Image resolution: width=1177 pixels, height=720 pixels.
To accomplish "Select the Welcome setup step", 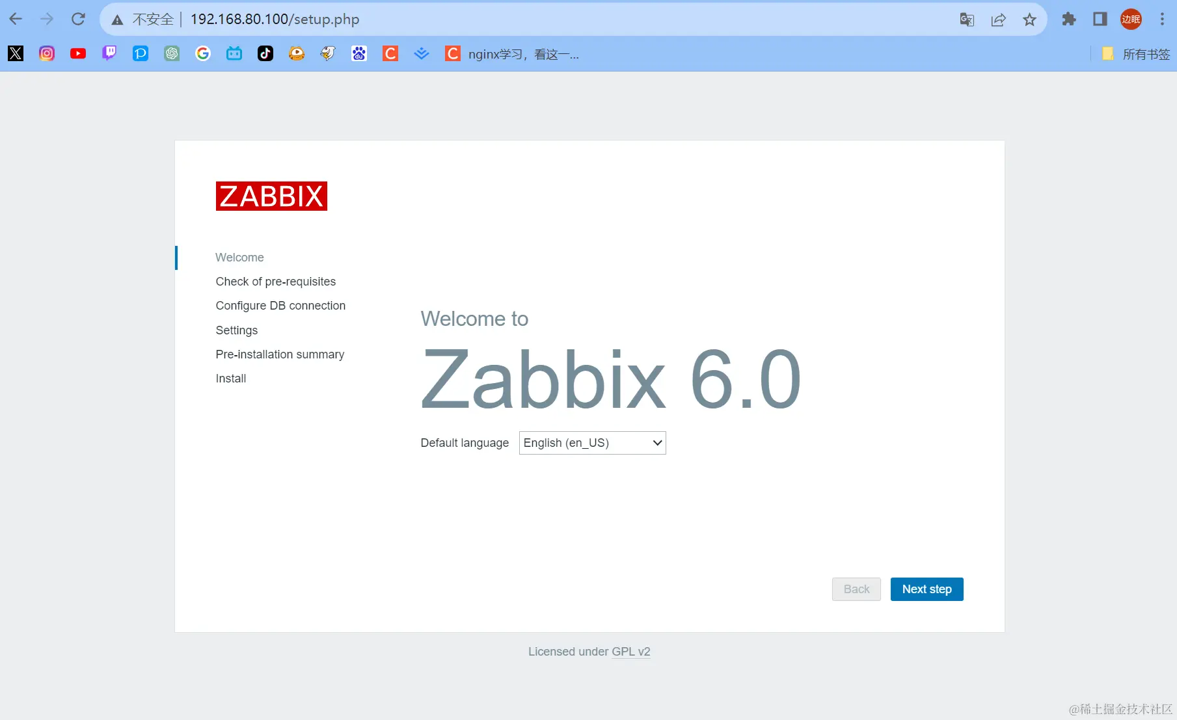I will click(x=239, y=258).
